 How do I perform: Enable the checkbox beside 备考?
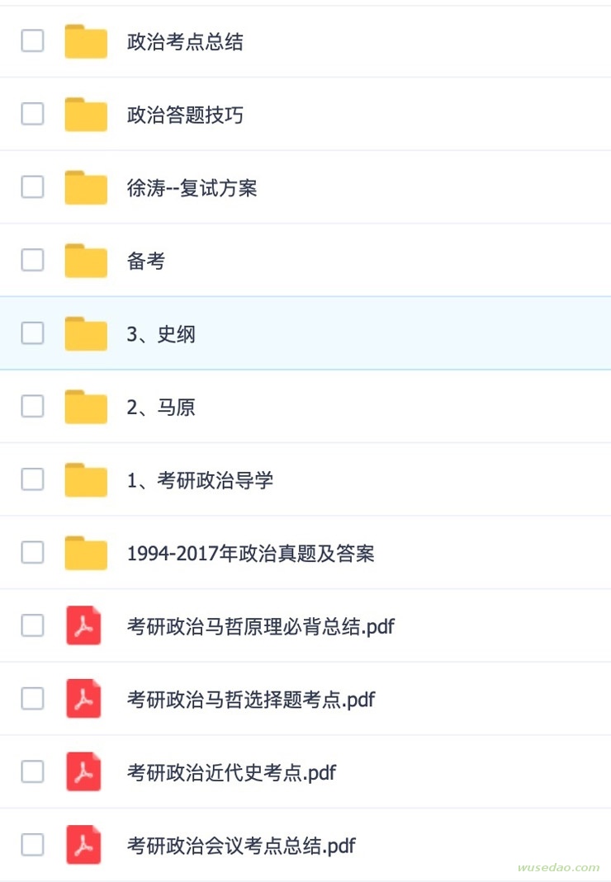[33, 260]
